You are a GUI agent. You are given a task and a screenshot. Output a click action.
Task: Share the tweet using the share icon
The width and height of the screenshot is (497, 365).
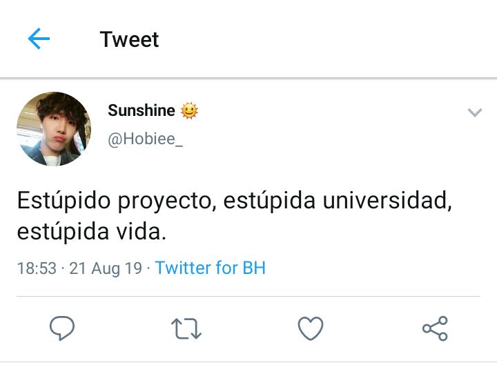(x=435, y=328)
